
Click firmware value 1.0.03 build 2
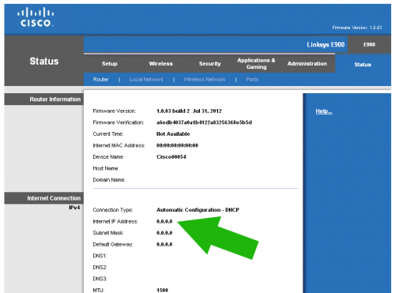173,111
